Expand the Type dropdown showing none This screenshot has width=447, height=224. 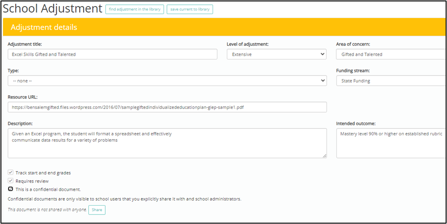(x=167, y=81)
